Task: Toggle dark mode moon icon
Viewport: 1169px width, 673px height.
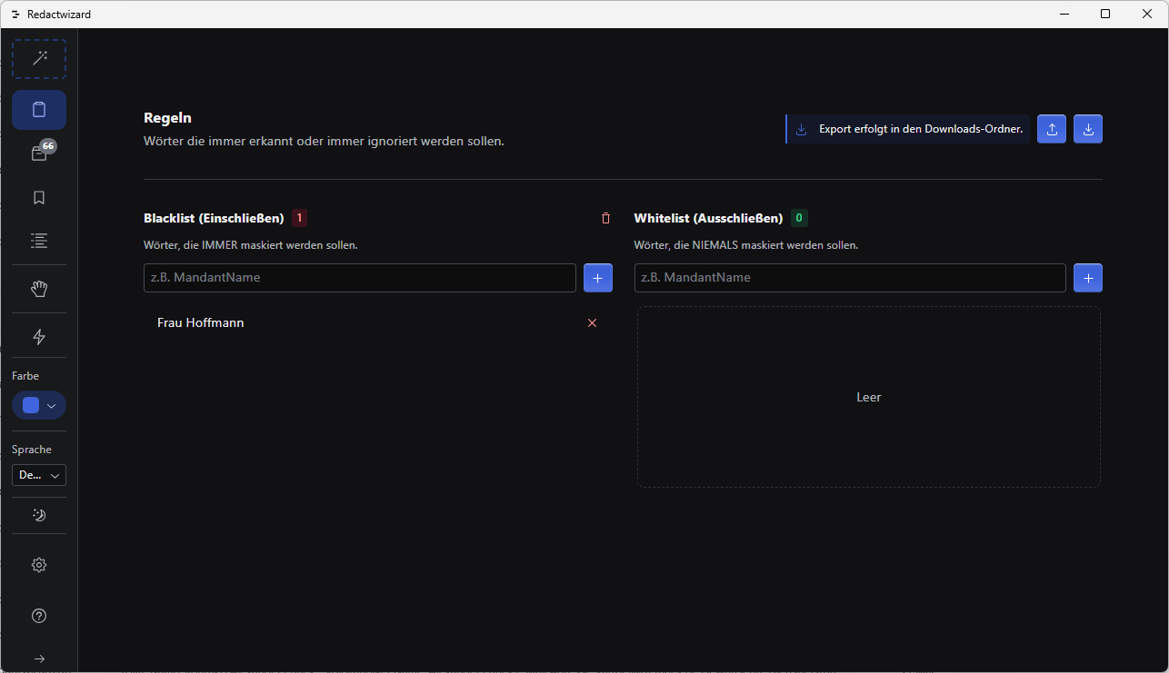Action: (x=39, y=515)
